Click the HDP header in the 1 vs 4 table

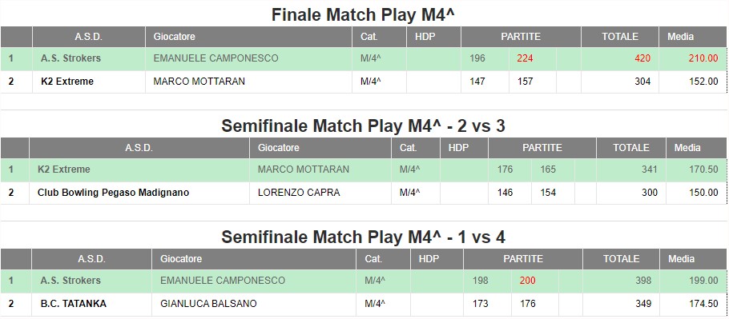(x=429, y=259)
